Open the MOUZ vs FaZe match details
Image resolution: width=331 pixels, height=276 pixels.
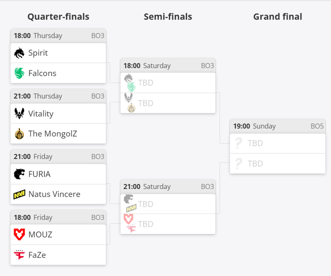tap(58, 245)
